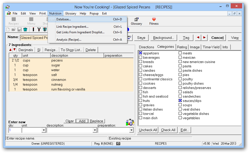Check the candies category

click(x=141, y=70)
